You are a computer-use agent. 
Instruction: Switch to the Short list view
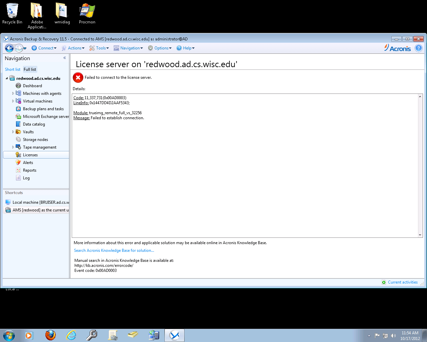[x=13, y=69]
